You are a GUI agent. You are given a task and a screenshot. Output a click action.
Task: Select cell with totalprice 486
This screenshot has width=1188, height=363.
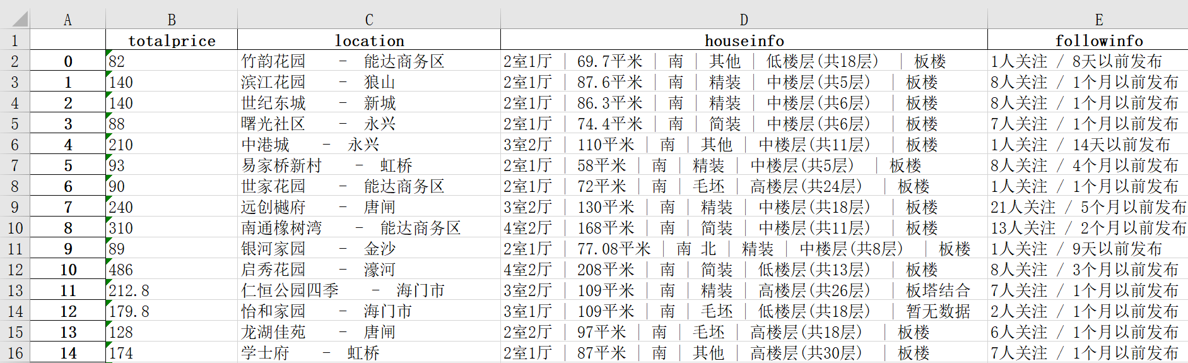click(172, 270)
